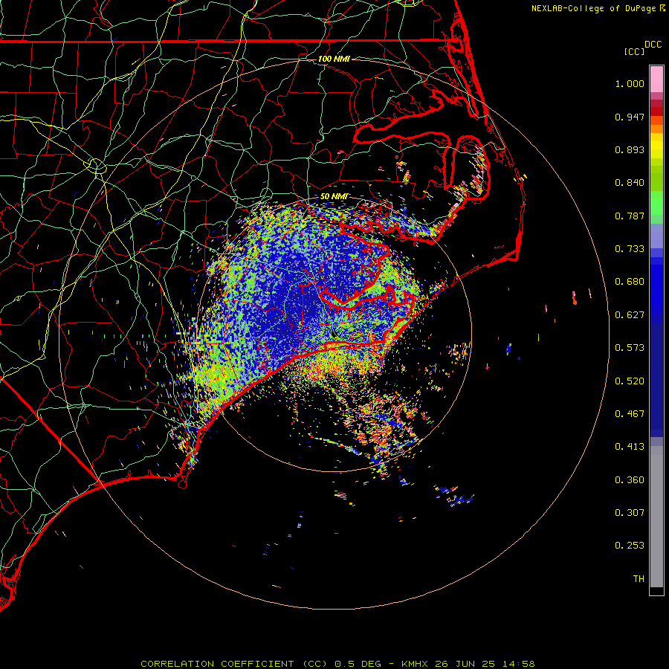The width and height of the screenshot is (669, 669).
Task: Pick the pink swatch at color bar top
Action: (x=656, y=79)
